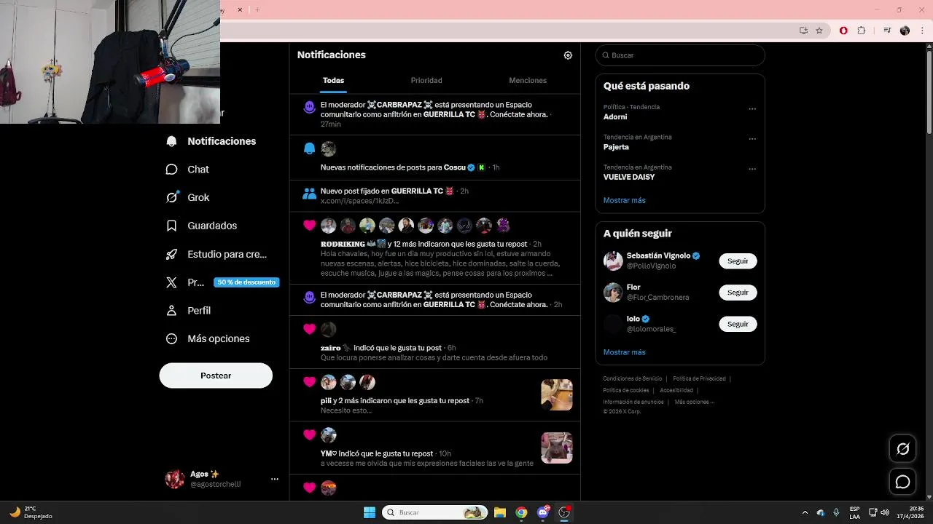This screenshot has width=933, height=524.
Task: Follow Sebastián Vignolo
Action: tap(738, 261)
